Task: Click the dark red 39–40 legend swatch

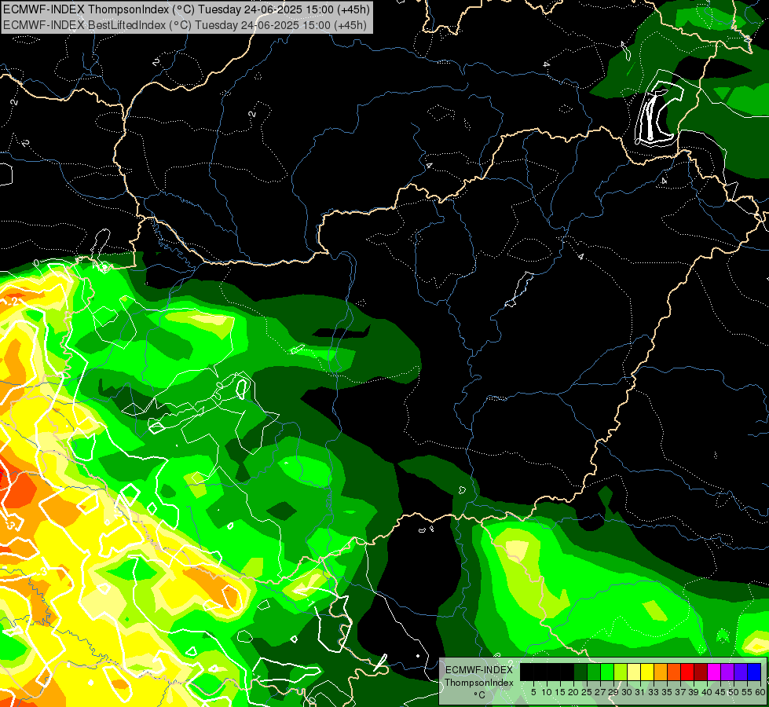Action: click(x=701, y=672)
